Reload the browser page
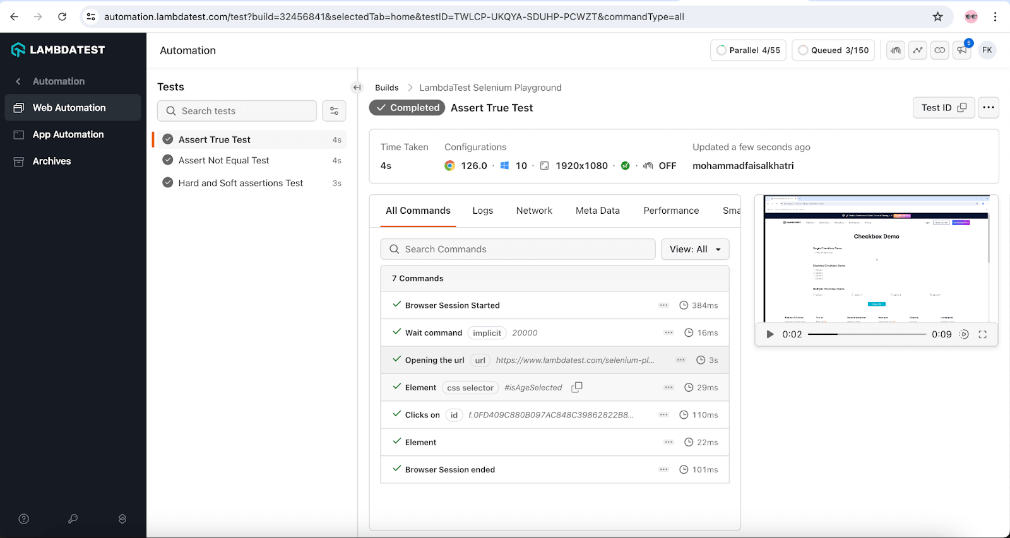 click(x=62, y=16)
